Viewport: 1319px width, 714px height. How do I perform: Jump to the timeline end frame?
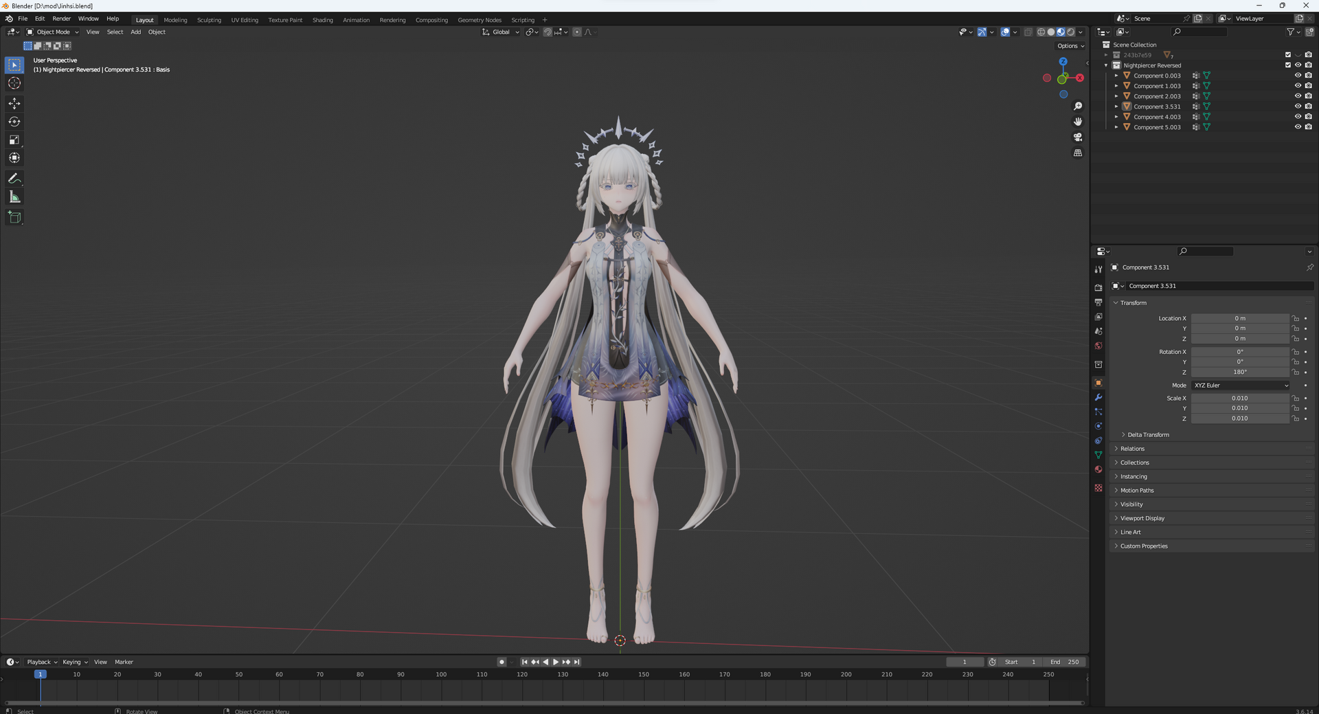point(577,662)
